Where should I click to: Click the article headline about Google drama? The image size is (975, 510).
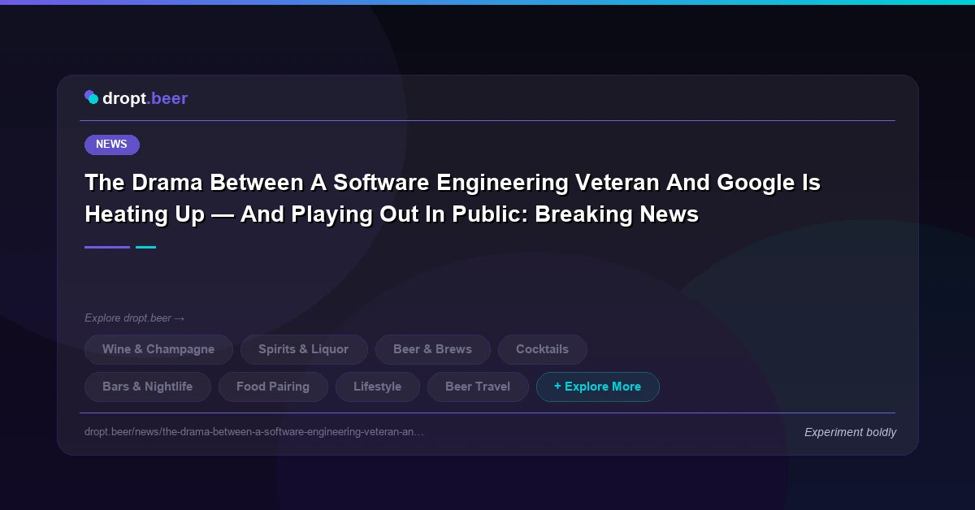452,197
